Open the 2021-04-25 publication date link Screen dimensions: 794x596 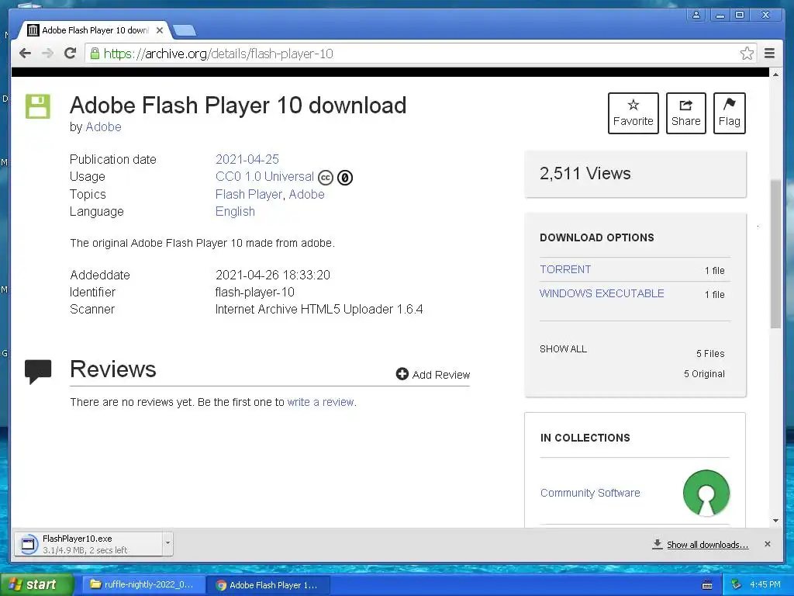[247, 159]
